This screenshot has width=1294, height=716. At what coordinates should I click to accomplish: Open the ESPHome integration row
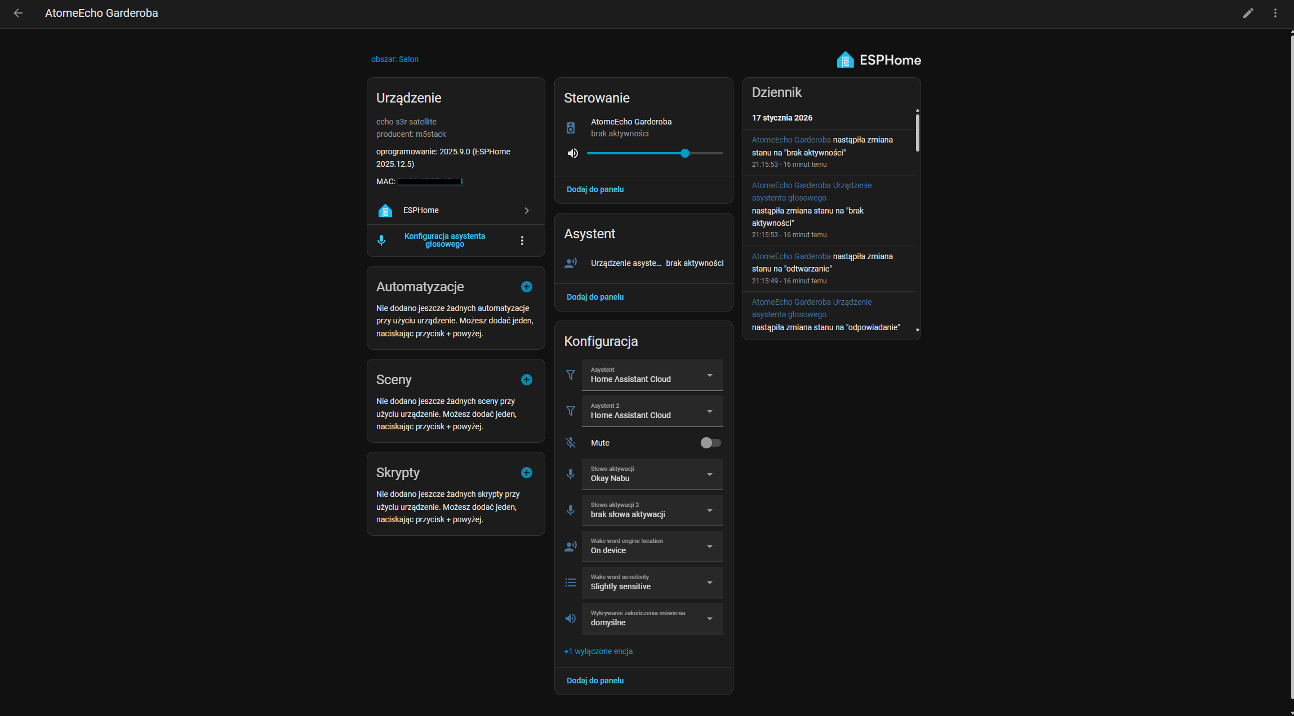(x=455, y=210)
